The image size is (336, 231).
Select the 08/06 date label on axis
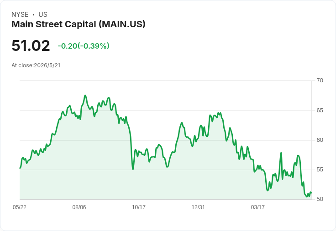click(79, 207)
